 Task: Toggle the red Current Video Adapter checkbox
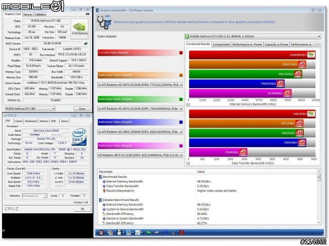pyautogui.click(x=181, y=53)
